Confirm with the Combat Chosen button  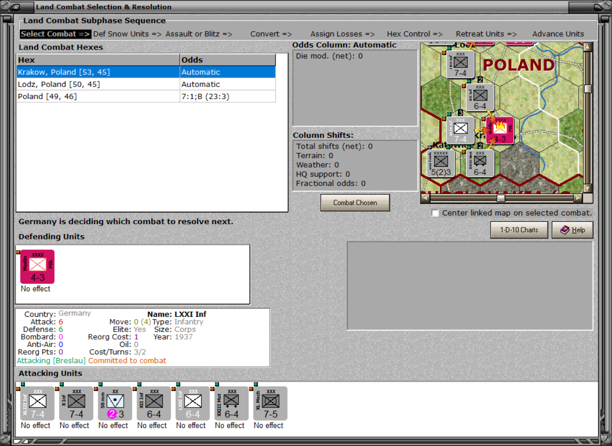[355, 203]
